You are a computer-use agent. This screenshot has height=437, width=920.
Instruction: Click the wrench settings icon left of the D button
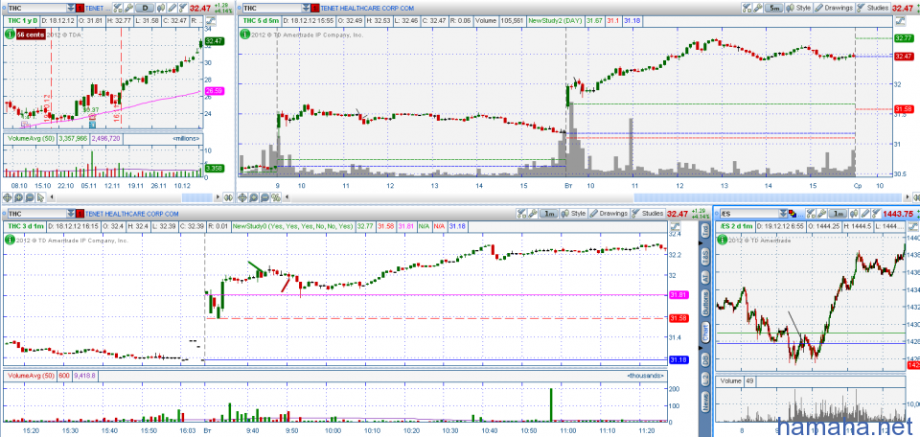click(128, 9)
